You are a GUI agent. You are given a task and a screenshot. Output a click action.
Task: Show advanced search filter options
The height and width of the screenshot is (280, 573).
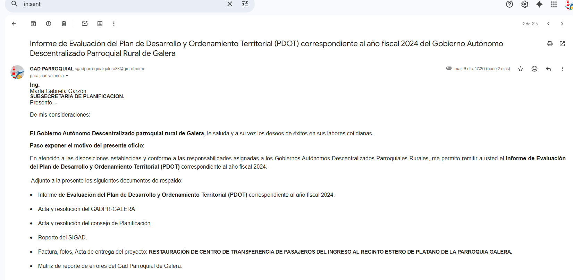coord(245,4)
